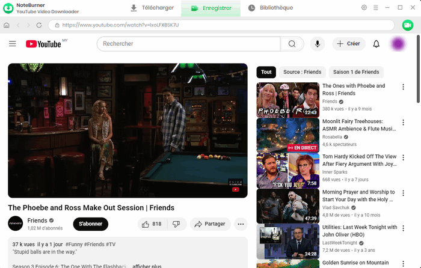Screen dimensions: 421x268
Task: Open the Tom Hardy video thumbnail
Action: [288, 171]
